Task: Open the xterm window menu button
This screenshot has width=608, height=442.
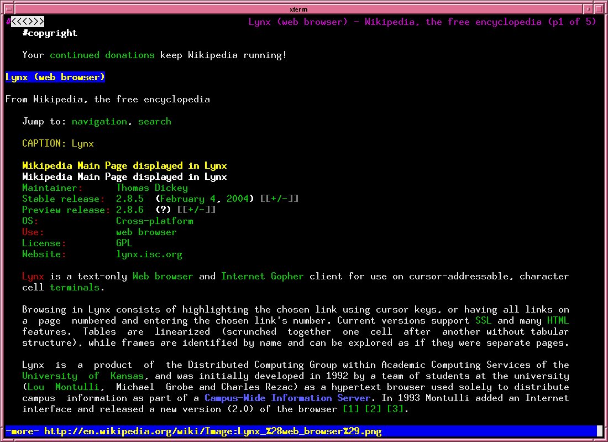Action: point(8,9)
